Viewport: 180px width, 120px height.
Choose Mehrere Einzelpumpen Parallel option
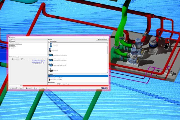click(x=56, y=78)
